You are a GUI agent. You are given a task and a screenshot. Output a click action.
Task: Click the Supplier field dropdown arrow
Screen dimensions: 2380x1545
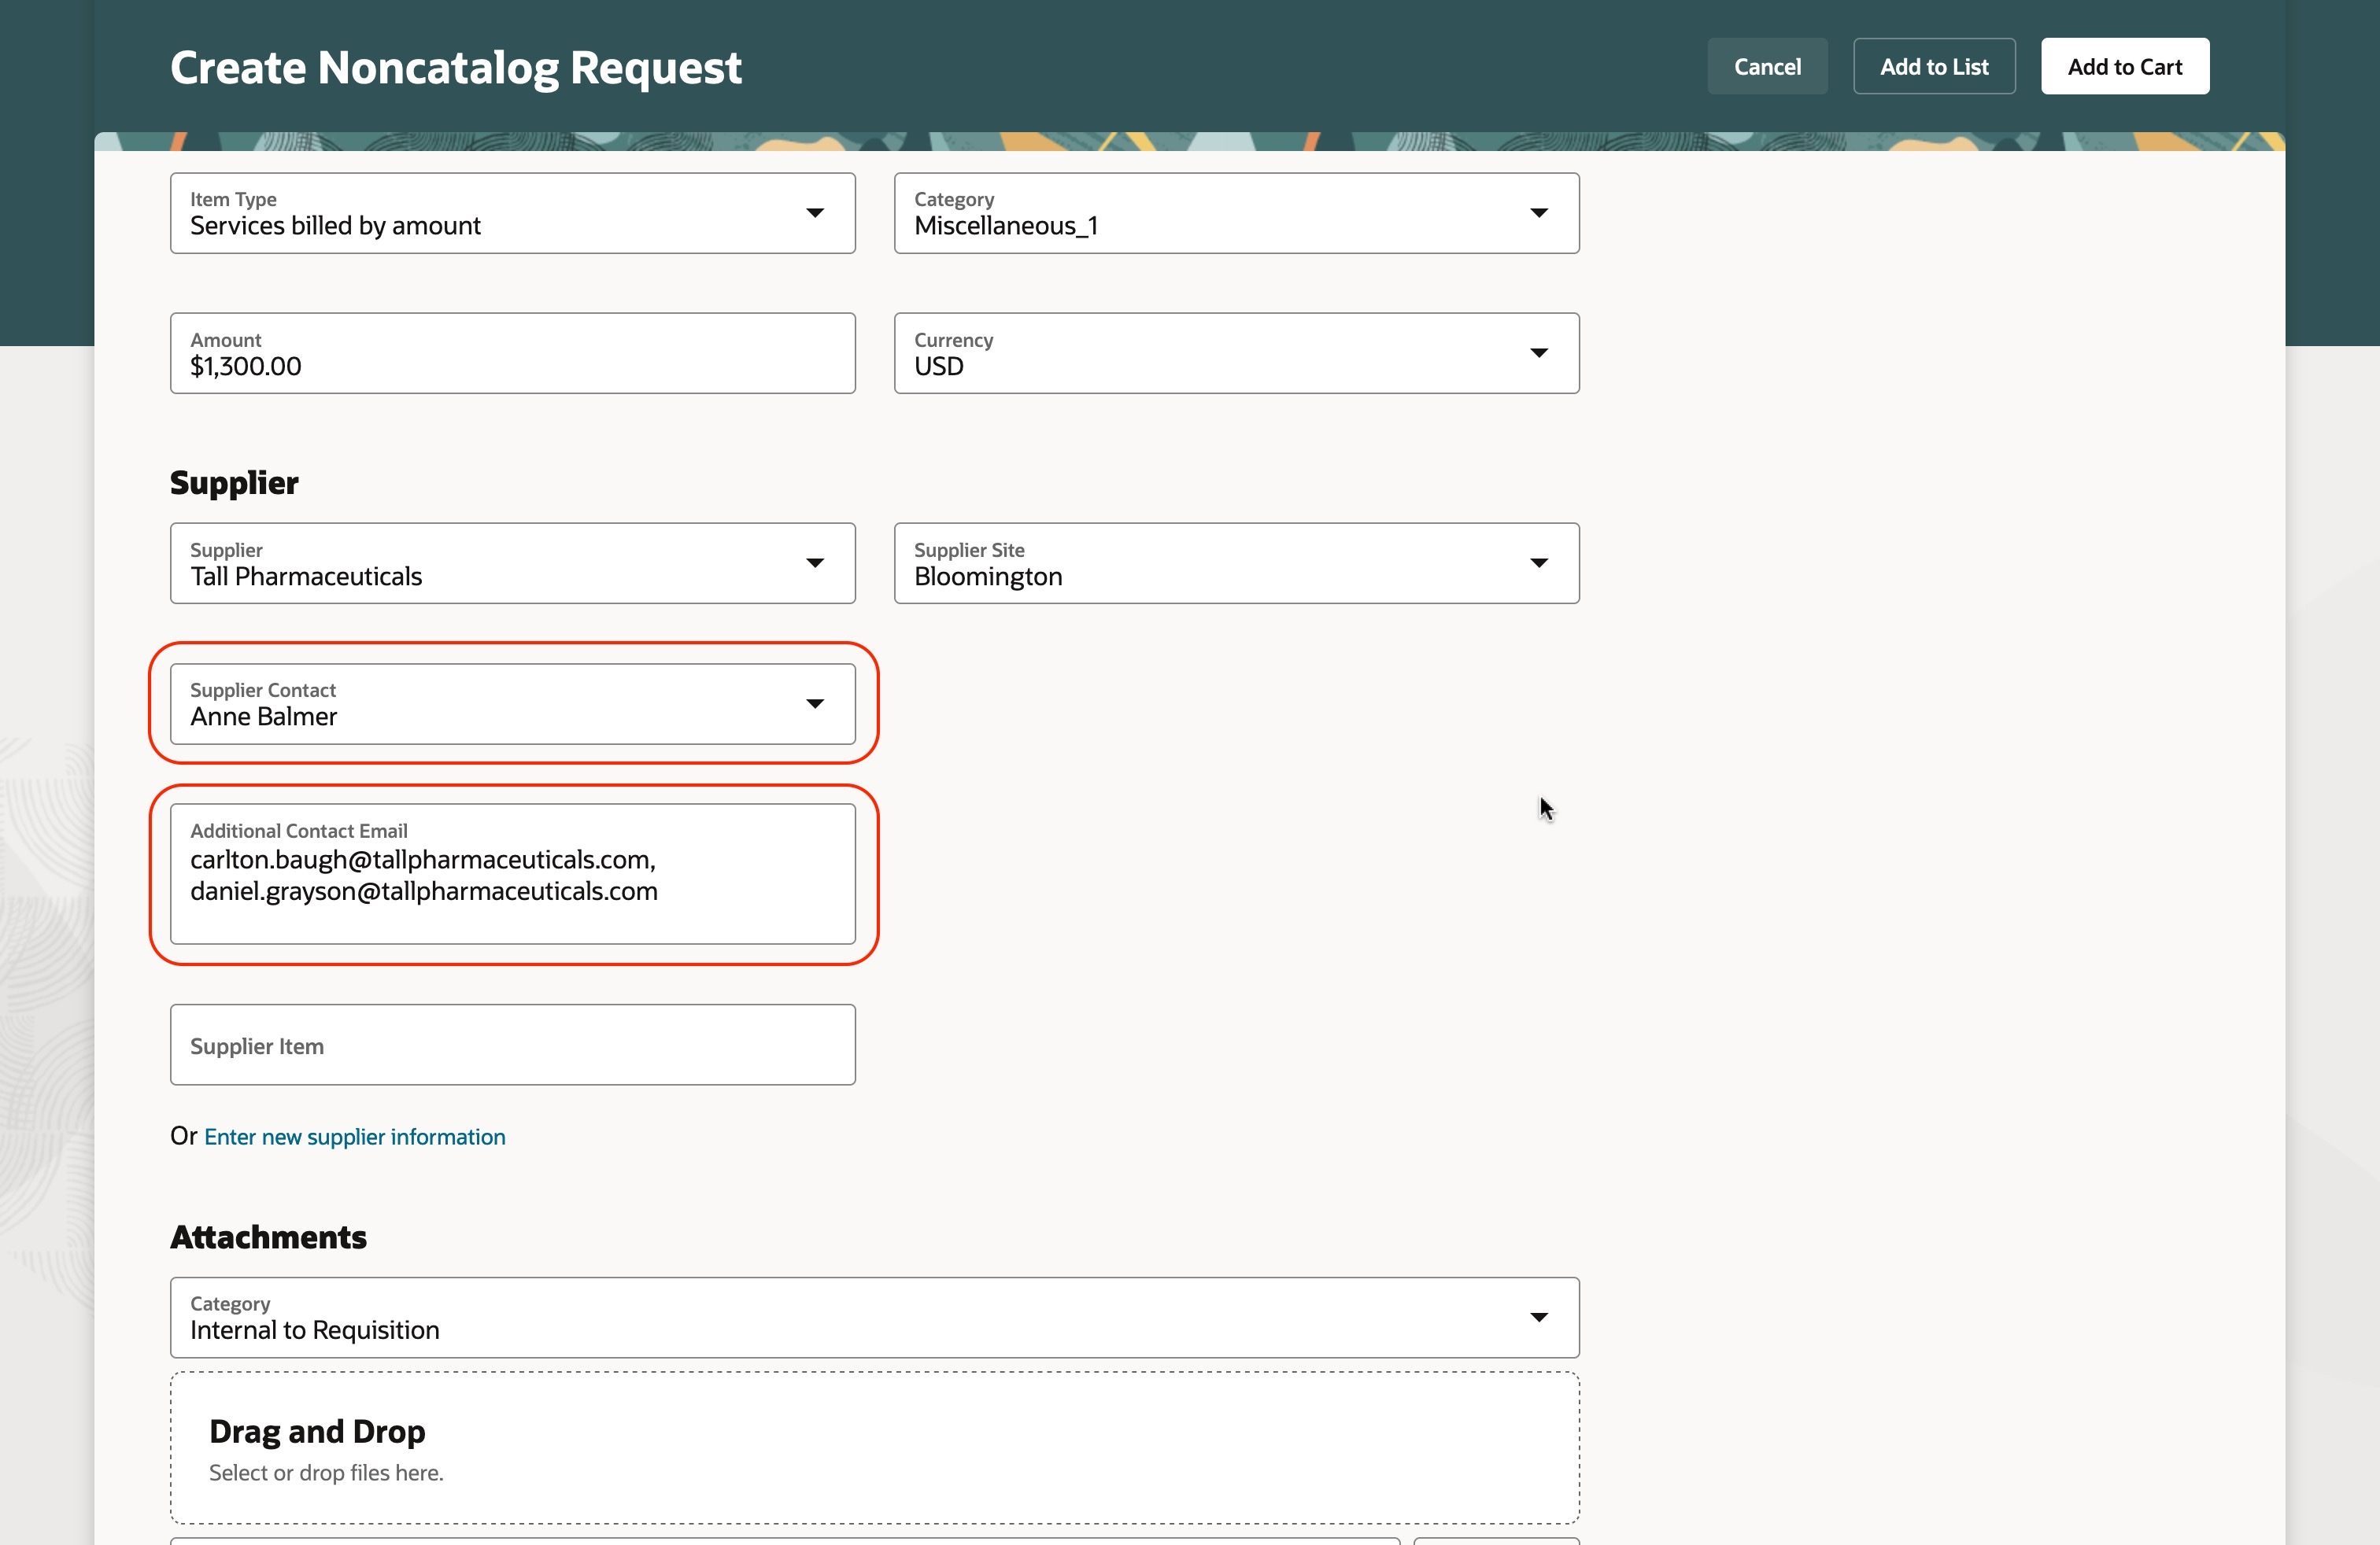(815, 563)
